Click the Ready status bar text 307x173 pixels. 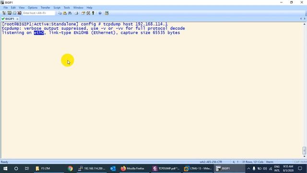(4, 162)
